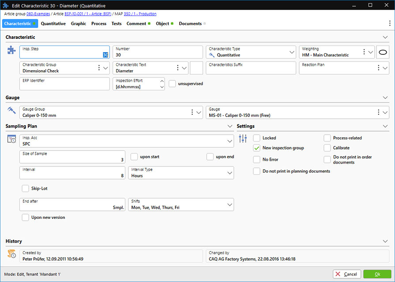Open the Characteristic Type dropdown
Image resolution: width=395 pixels, height=282 pixels.
(292, 52)
